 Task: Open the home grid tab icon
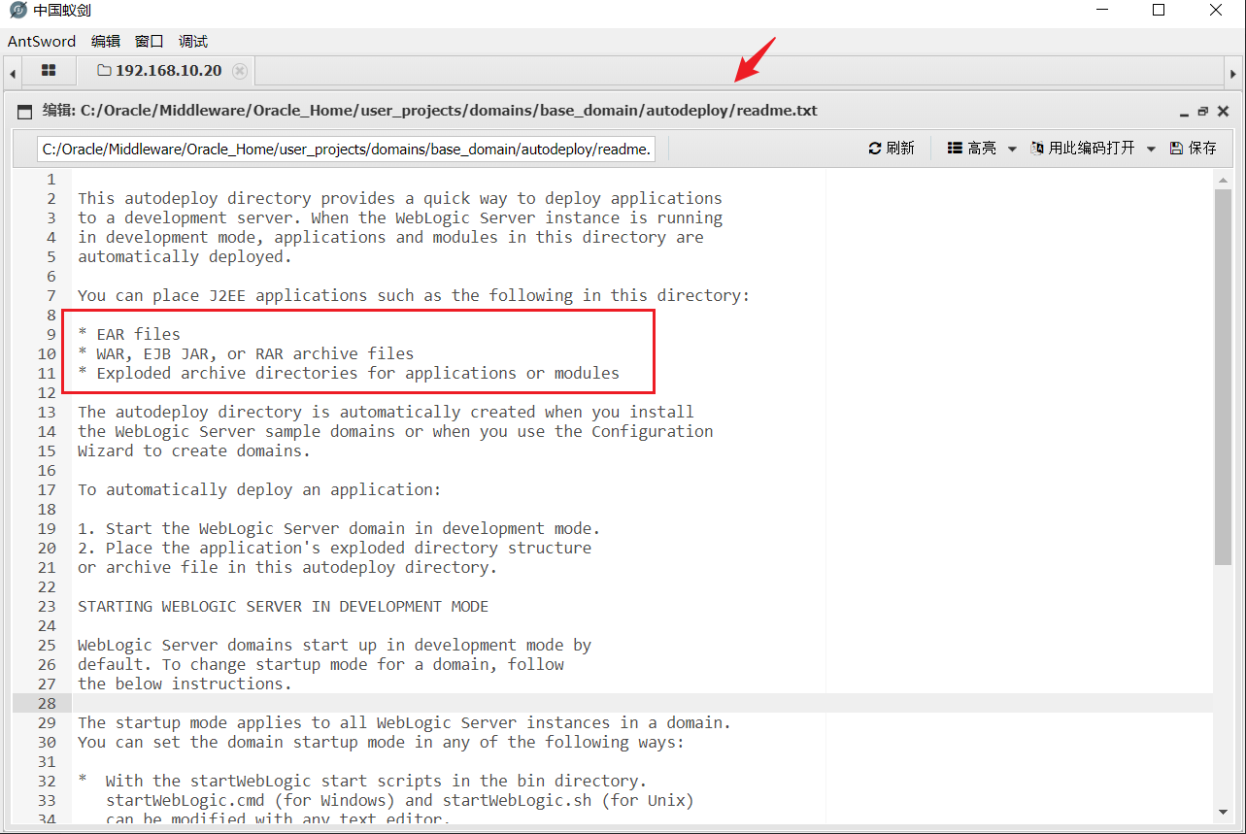point(49,71)
